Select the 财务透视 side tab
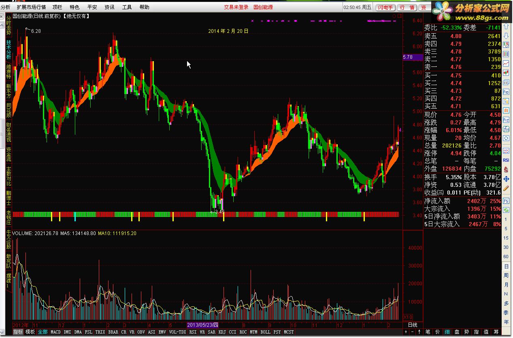The width and height of the screenshot is (513, 338). [9, 132]
